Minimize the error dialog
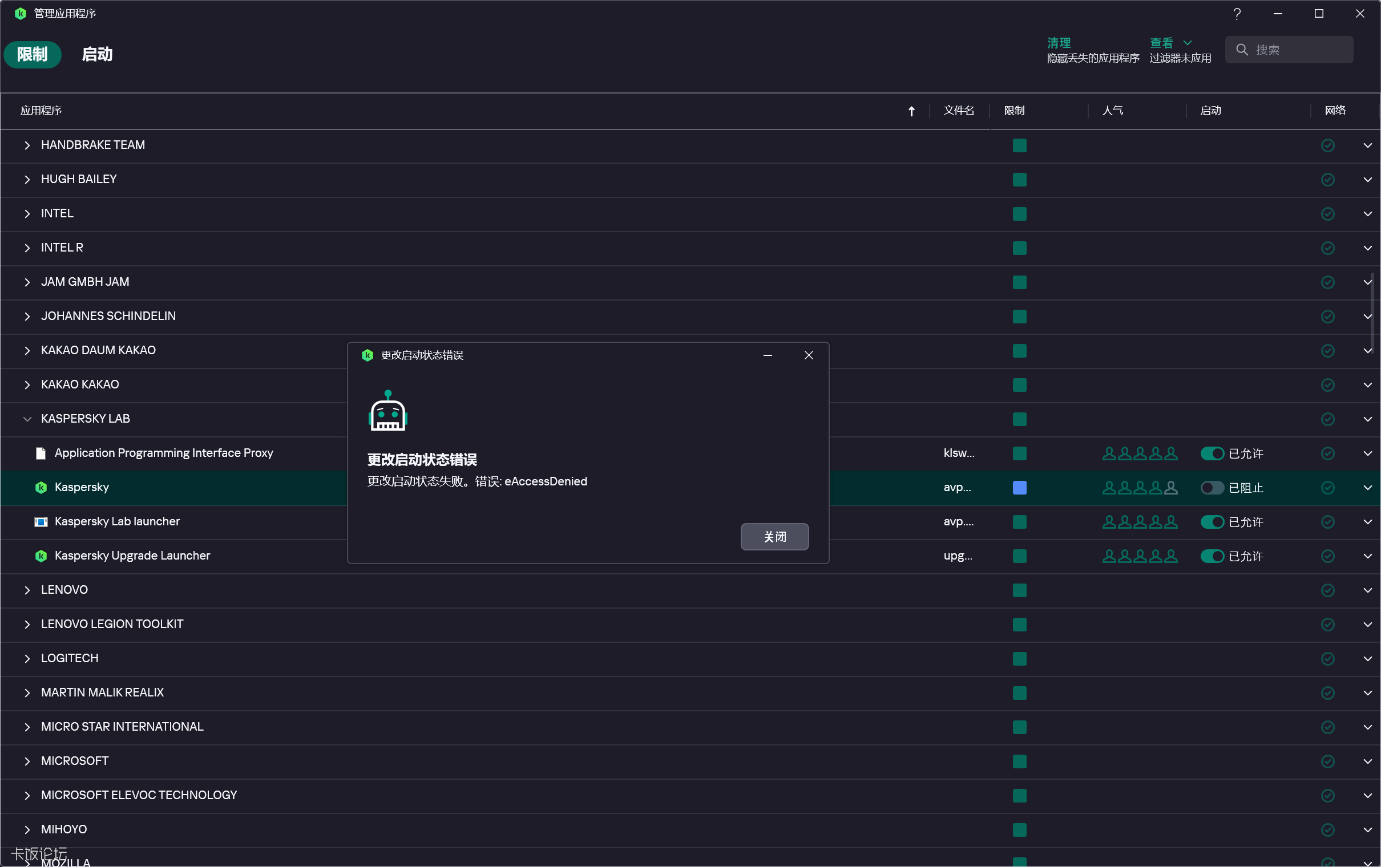Screen dimensions: 1381x867 [768, 355]
